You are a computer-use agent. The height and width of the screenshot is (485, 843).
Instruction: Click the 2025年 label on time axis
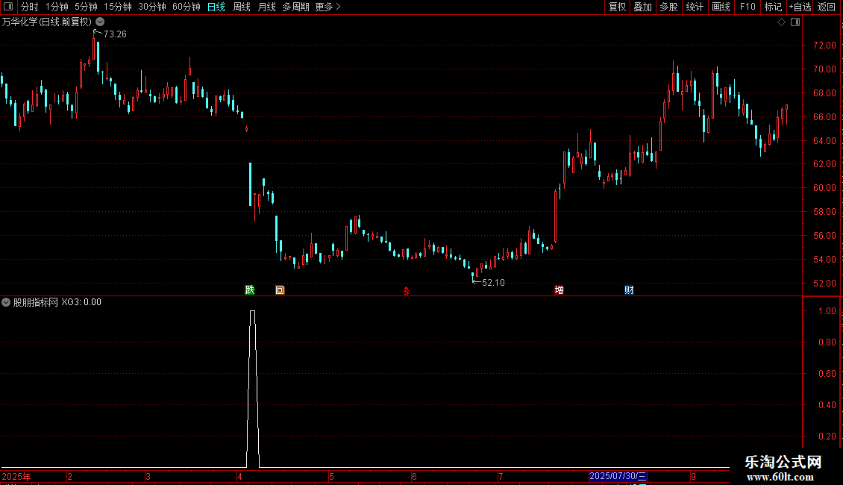[x=16, y=476]
